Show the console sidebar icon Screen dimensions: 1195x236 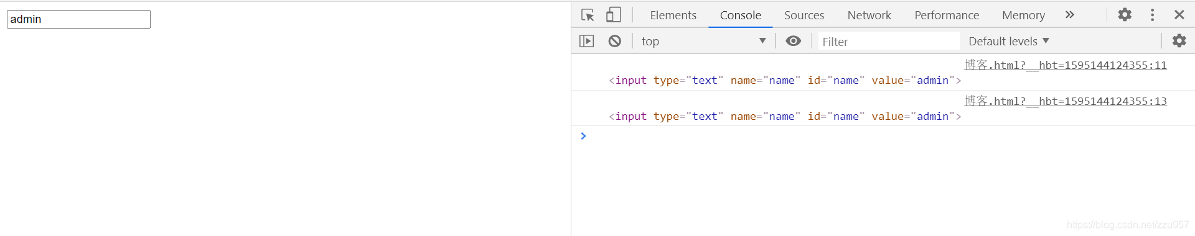587,41
